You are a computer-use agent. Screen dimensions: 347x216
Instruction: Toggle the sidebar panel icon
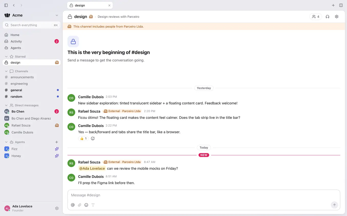click(6, 5)
